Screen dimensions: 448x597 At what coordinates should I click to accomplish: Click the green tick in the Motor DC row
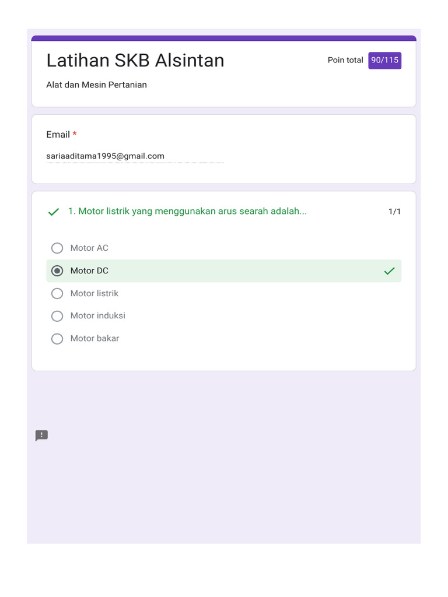click(x=389, y=271)
